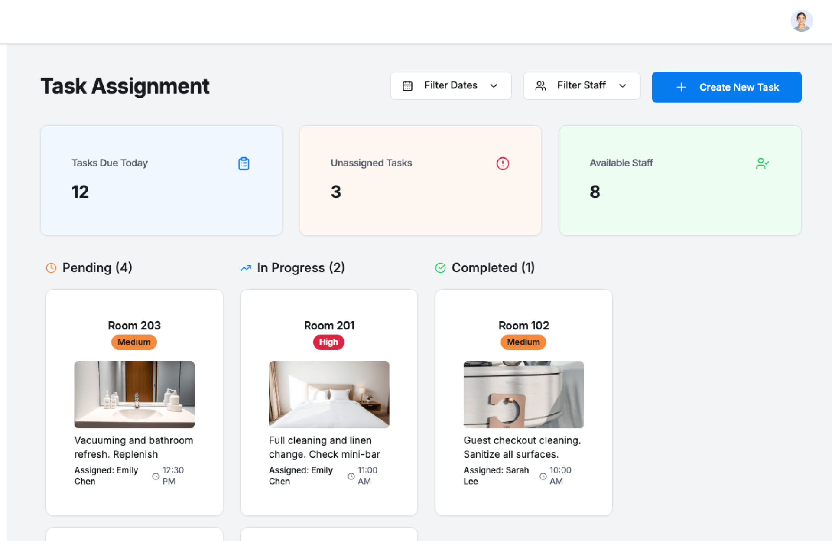This screenshot has height=541, width=832.
Task: Open the user profile avatar
Action: (x=801, y=21)
